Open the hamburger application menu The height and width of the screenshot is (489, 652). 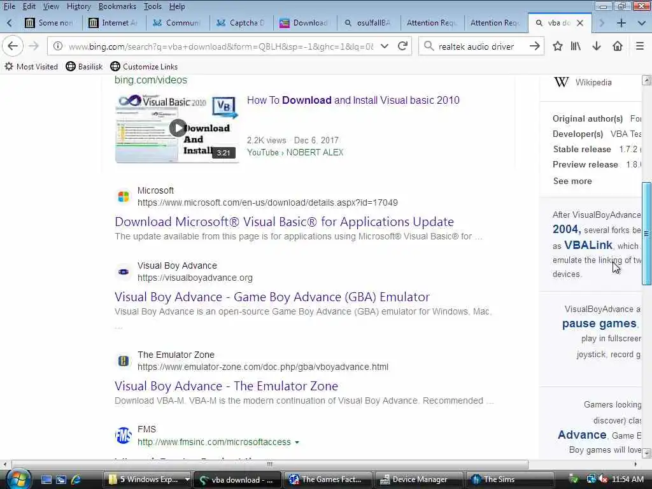(x=639, y=46)
